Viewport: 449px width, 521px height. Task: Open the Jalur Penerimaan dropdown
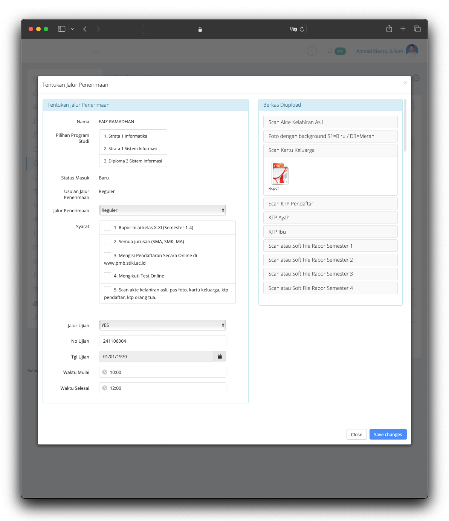tap(162, 210)
